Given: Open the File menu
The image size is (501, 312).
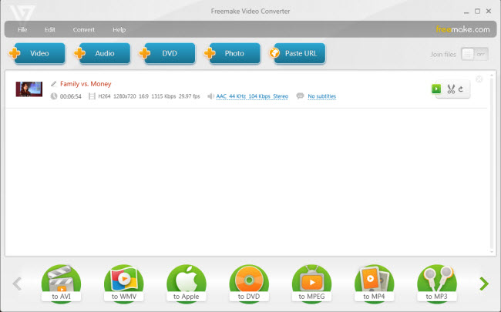Looking at the screenshot, I should coord(22,30).
